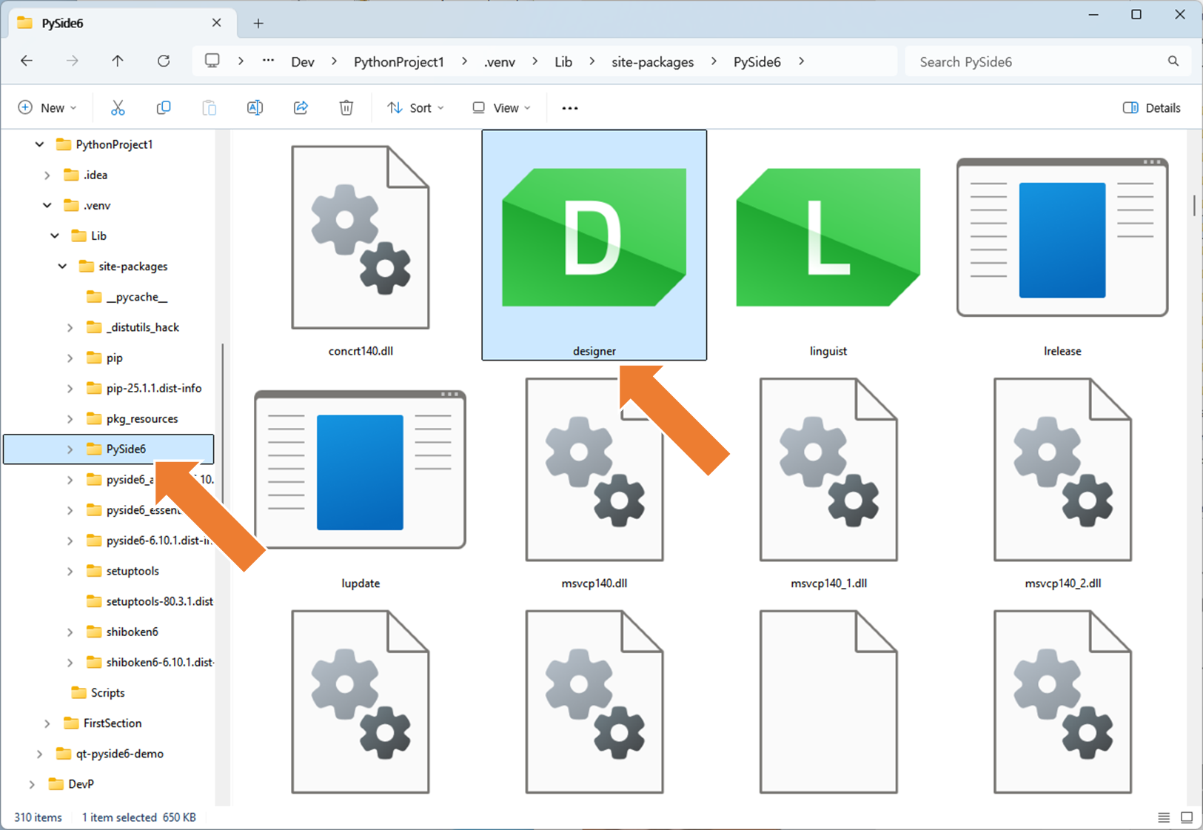
Task: Collapse the PythonProject1 tree node
Action: point(39,144)
